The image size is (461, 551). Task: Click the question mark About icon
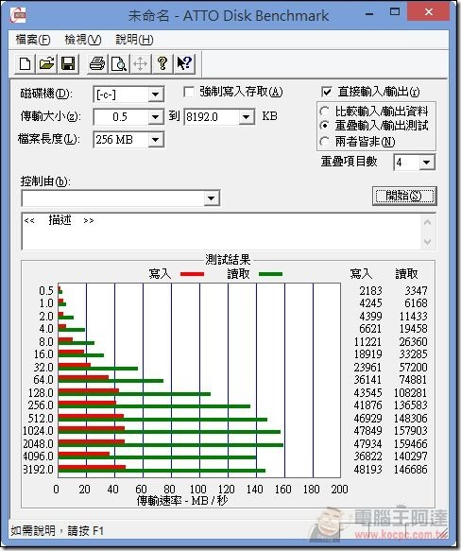pos(162,63)
